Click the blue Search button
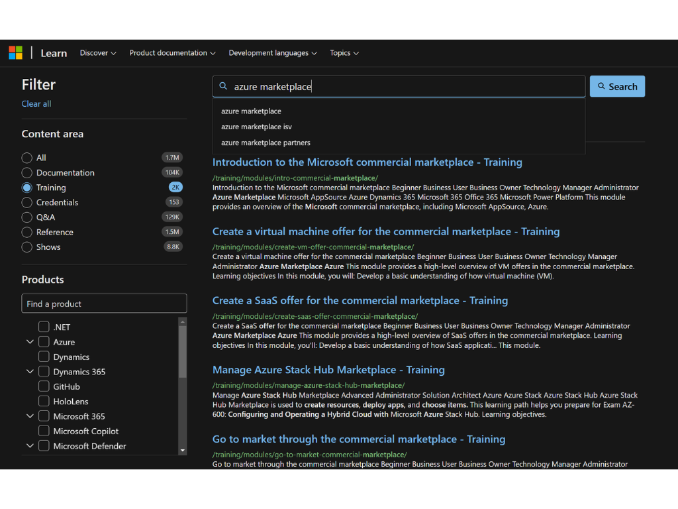 617,87
